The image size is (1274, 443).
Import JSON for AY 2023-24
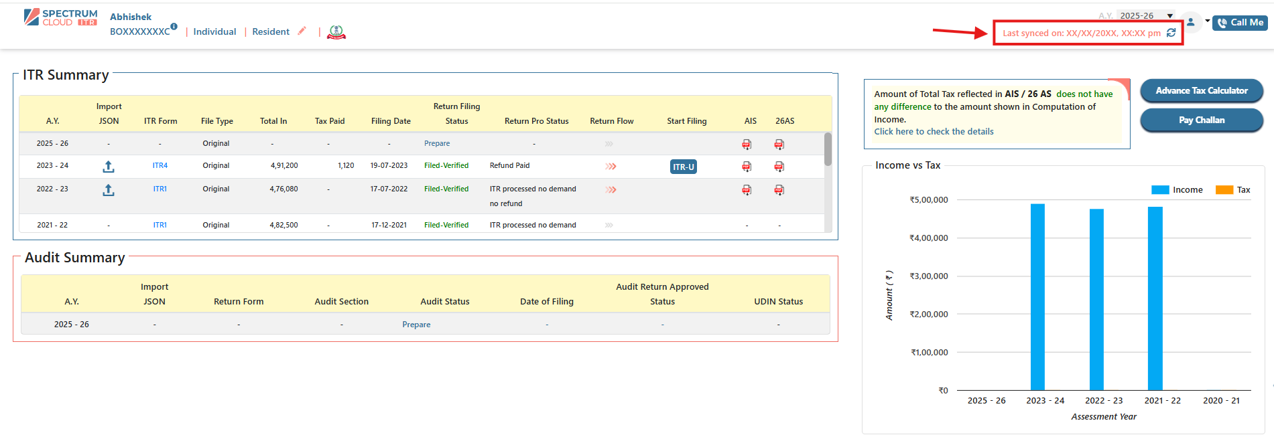point(109,167)
